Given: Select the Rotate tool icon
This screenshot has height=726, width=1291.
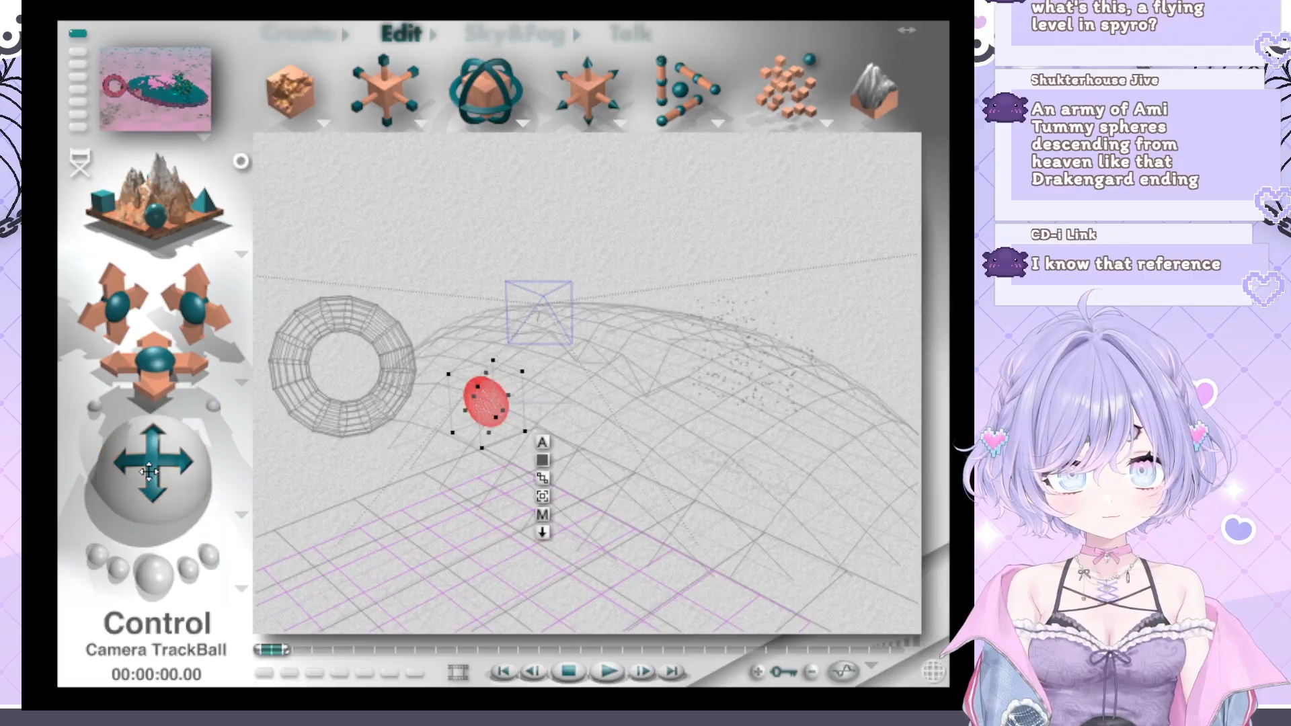Looking at the screenshot, I should click(x=485, y=91).
